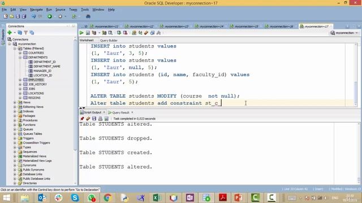Click the Refresh icon in Connections panel

(20, 33)
